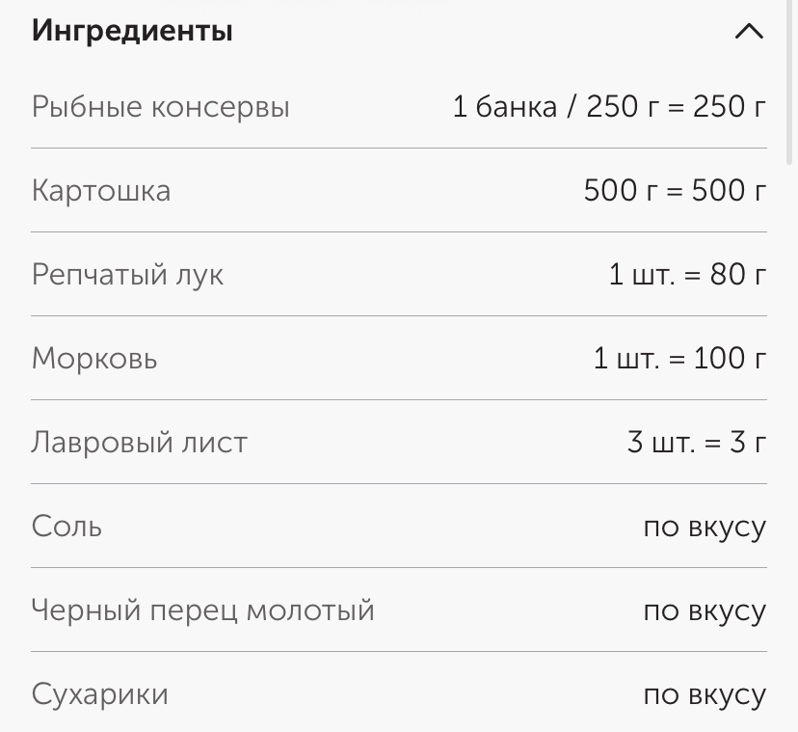Tap the divider line under Рыбные консервы
This screenshot has width=798, height=732.
coord(399,149)
